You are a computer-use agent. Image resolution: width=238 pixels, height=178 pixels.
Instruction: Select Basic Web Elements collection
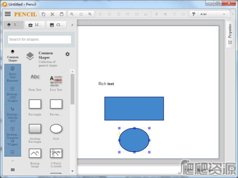[12, 74]
